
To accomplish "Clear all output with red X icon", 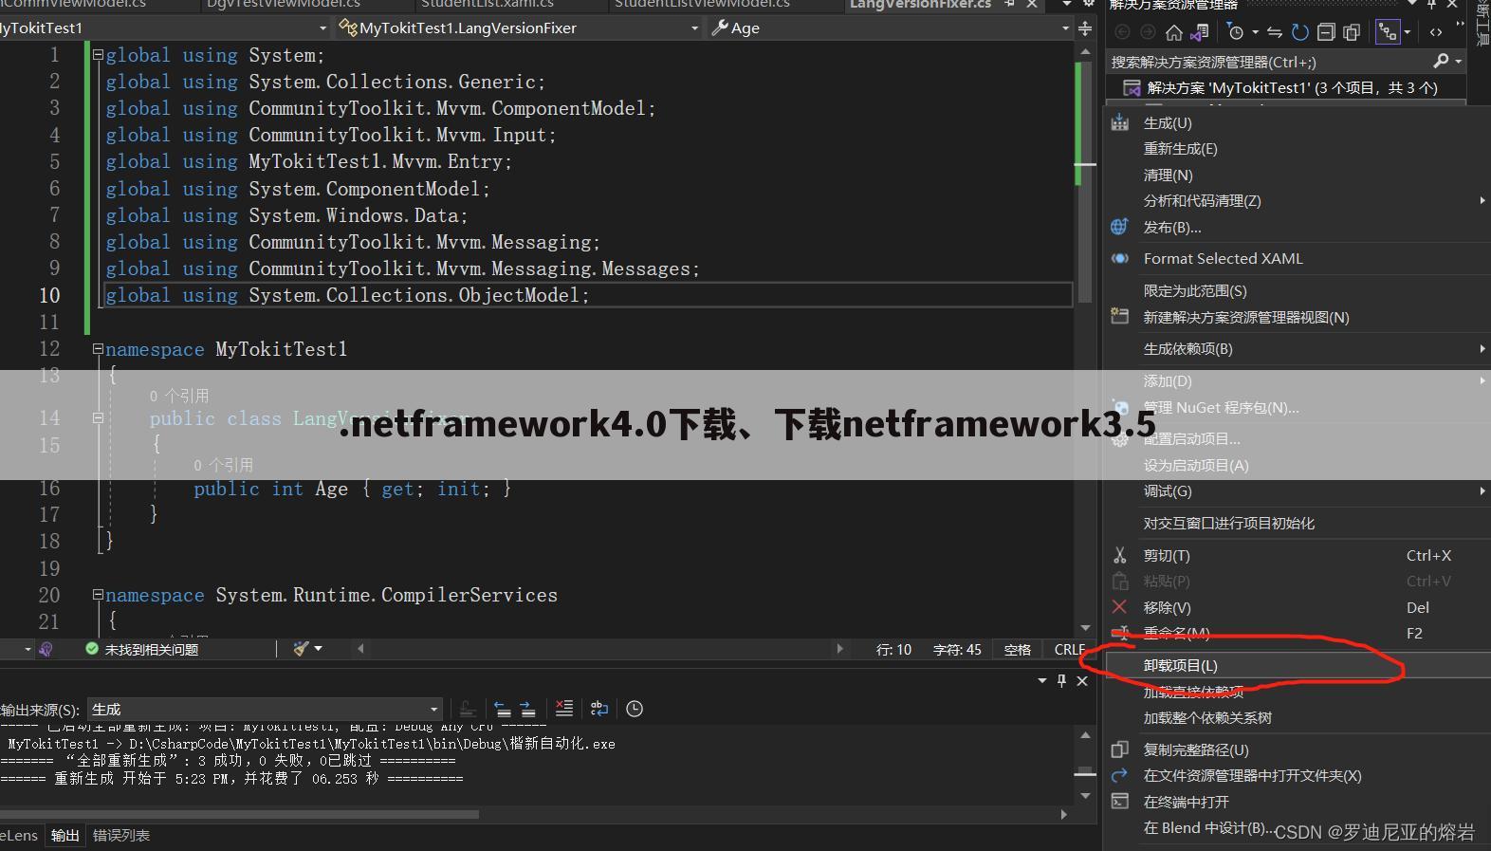I will (x=564, y=709).
